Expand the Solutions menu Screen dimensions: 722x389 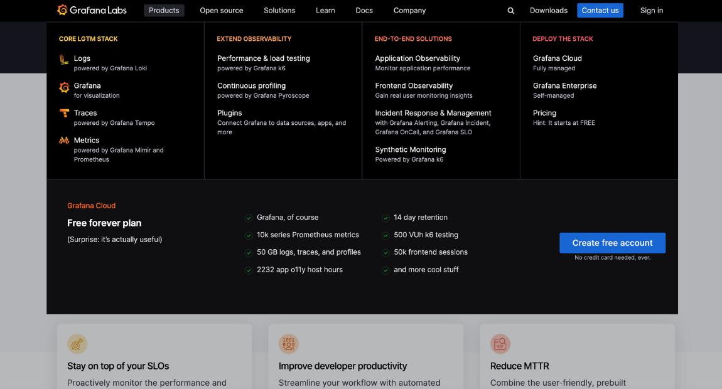point(279,11)
